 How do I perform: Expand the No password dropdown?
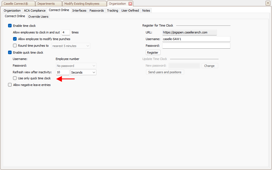coord(76,66)
